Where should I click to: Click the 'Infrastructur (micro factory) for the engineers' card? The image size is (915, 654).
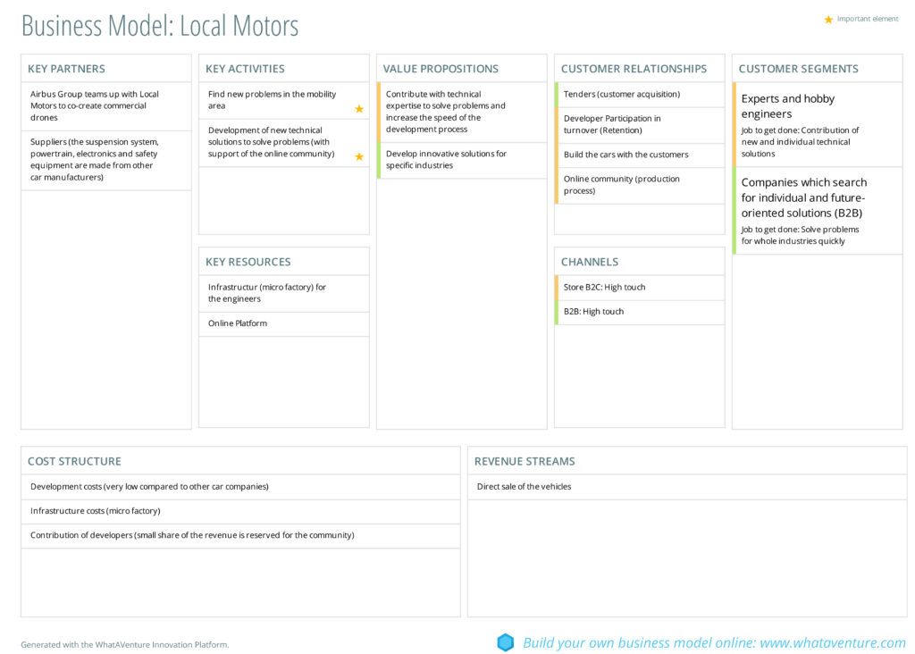pyautogui.click(x=284, y=293)
